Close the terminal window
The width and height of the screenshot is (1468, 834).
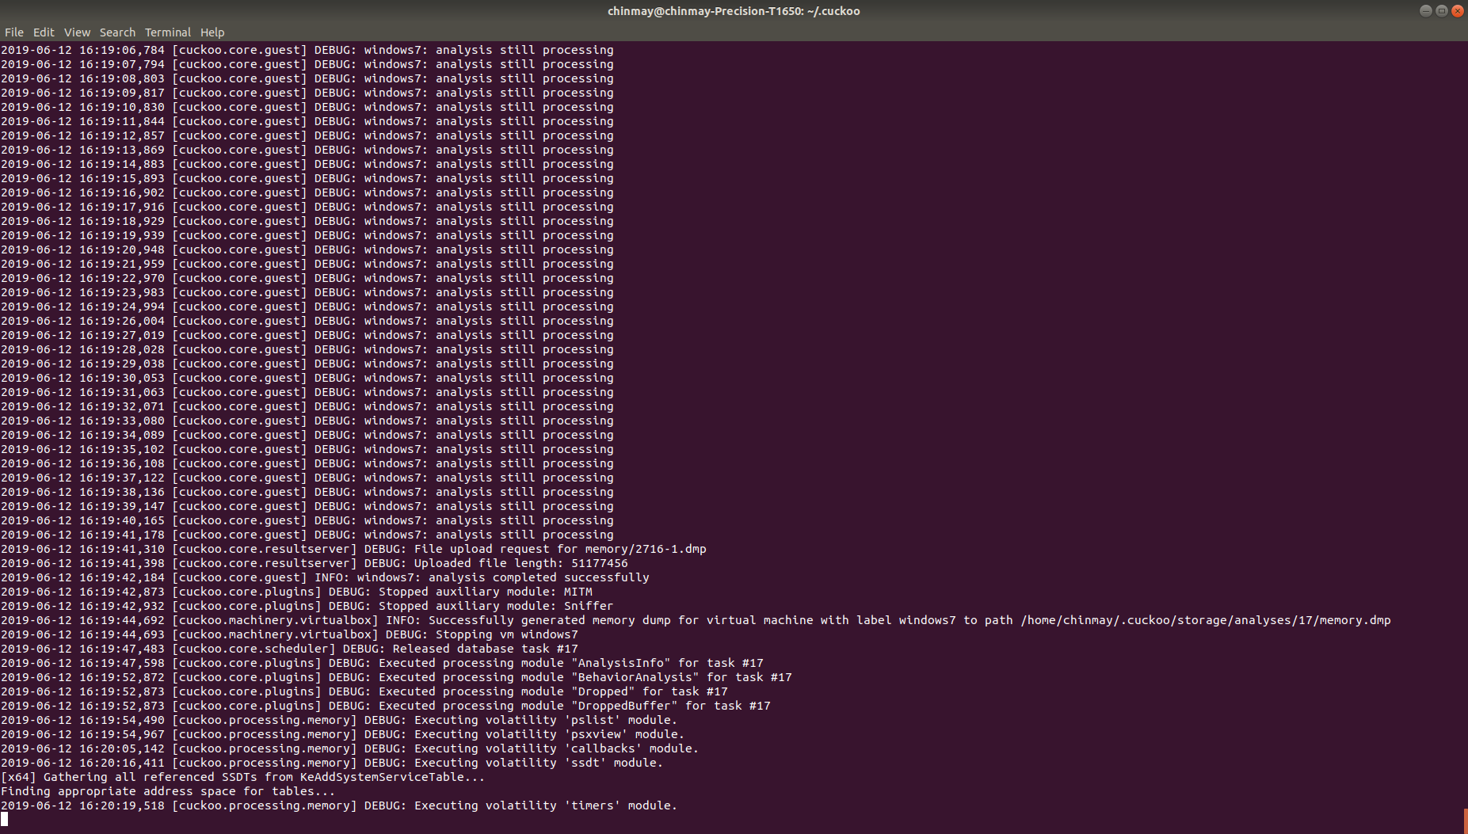click(x=1458, y=10)
